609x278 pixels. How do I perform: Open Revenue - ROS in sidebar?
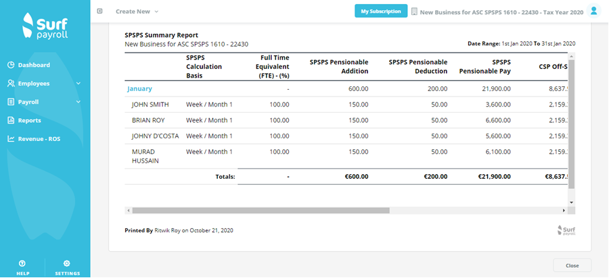click(39, 138)
